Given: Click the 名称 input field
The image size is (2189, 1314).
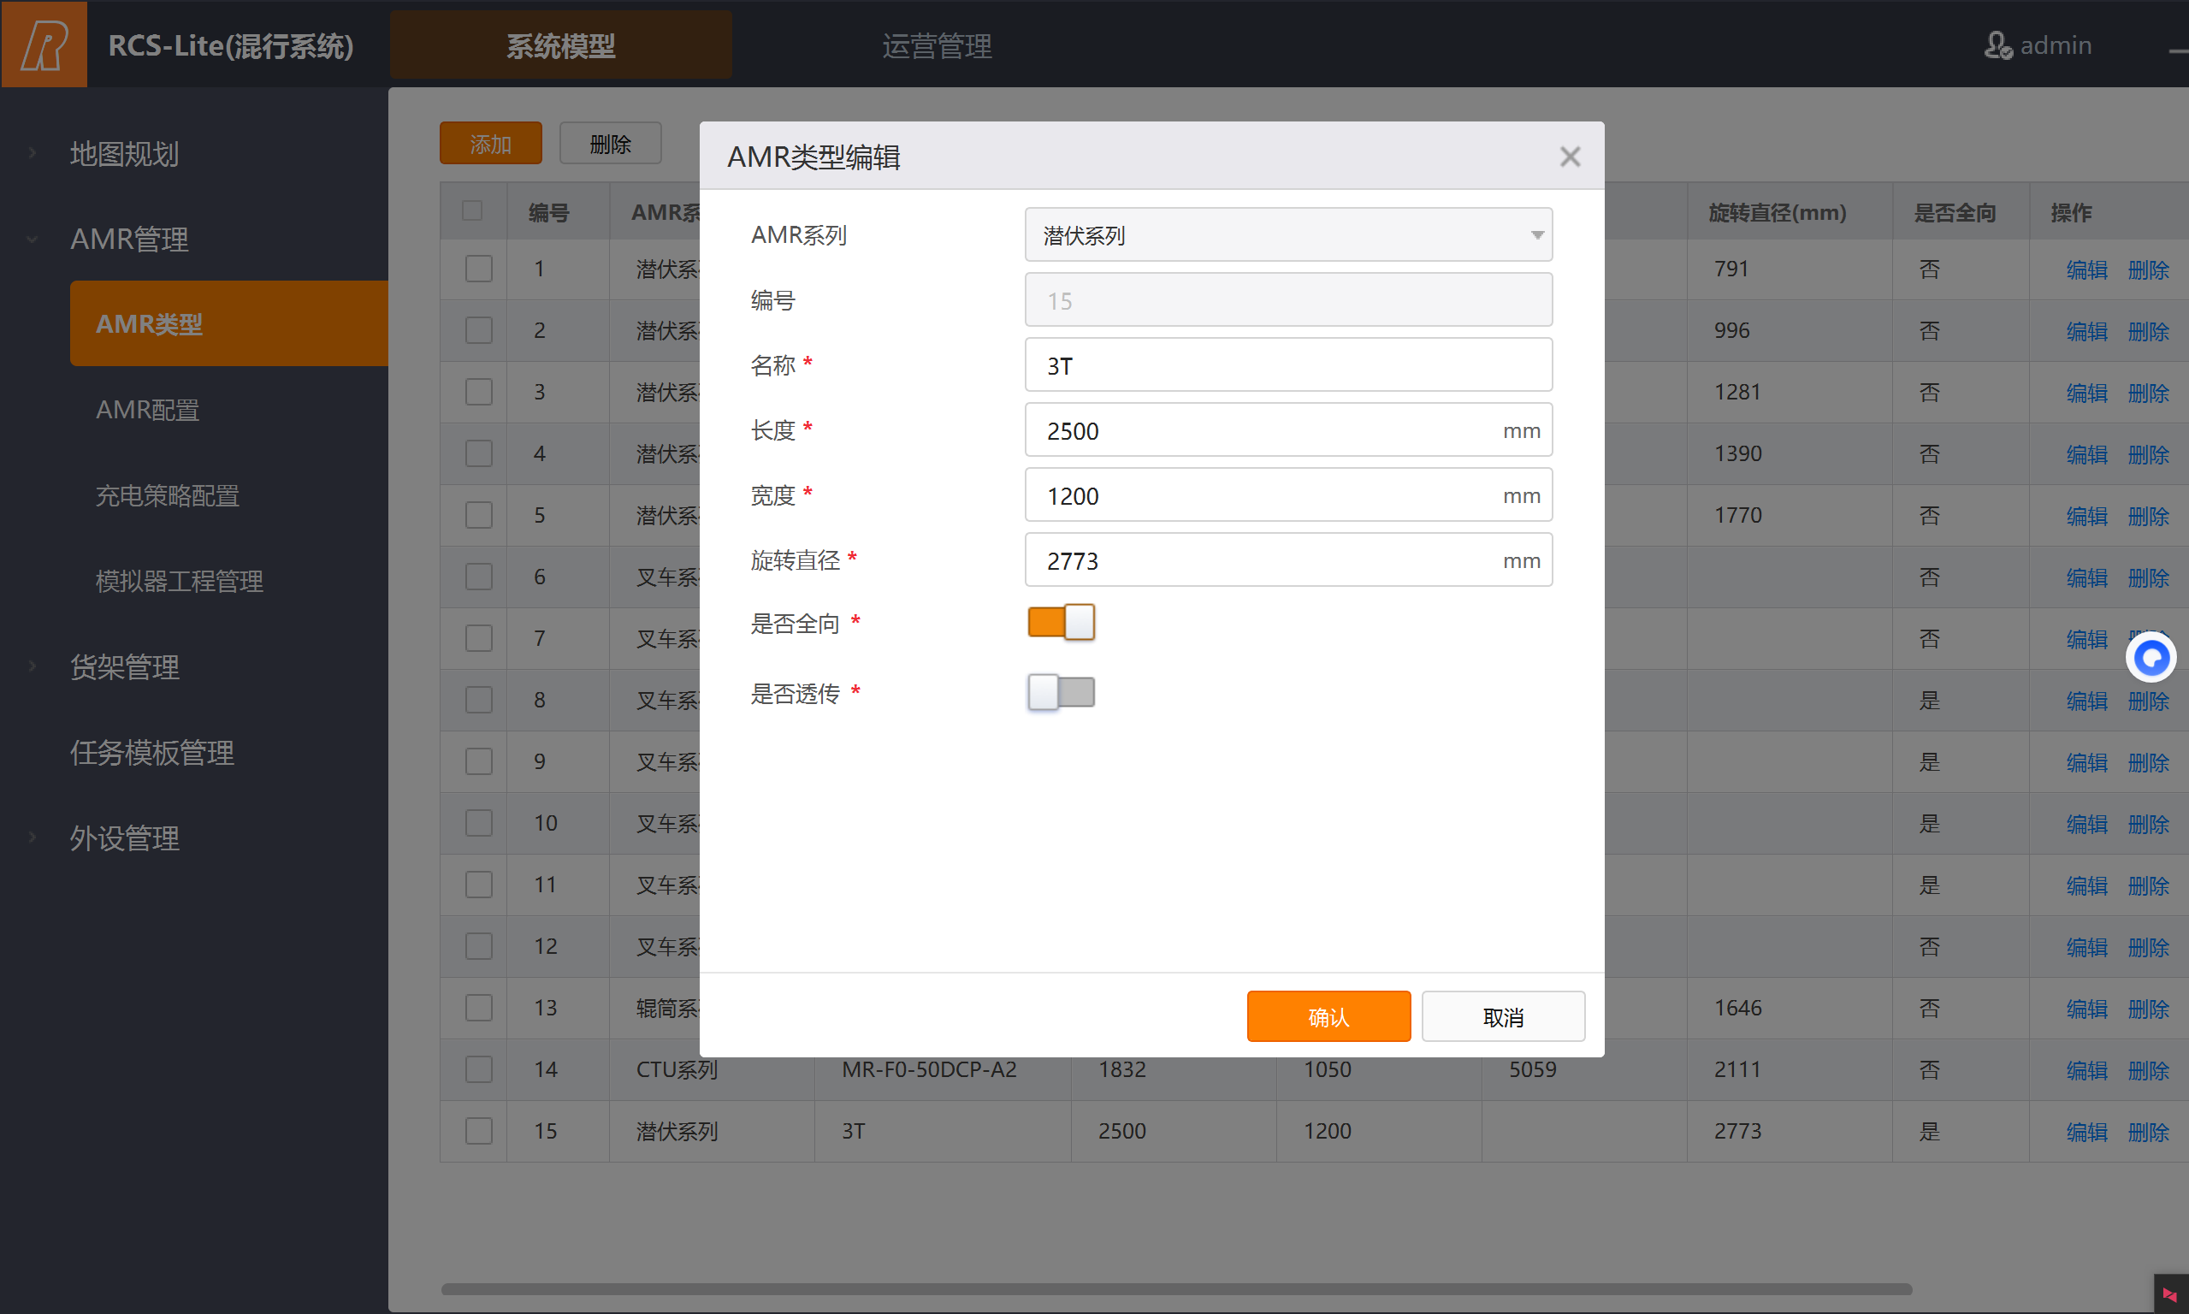Looking at the screenshot, I should point(1288,364).
